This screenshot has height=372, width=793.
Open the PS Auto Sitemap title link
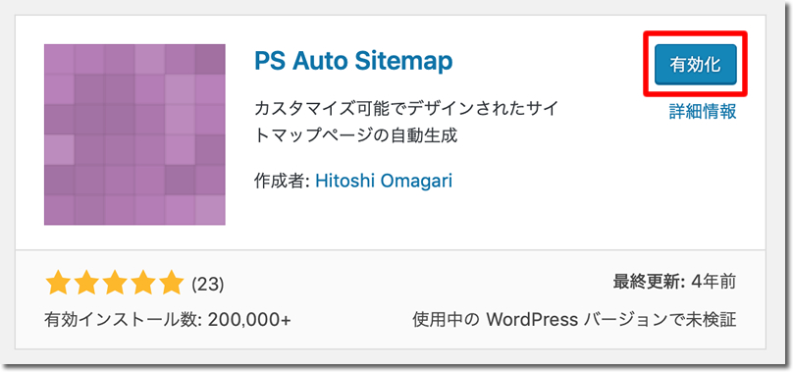click(x=353, y=61)
